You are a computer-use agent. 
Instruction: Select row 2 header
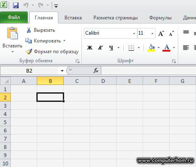[5, 97]
